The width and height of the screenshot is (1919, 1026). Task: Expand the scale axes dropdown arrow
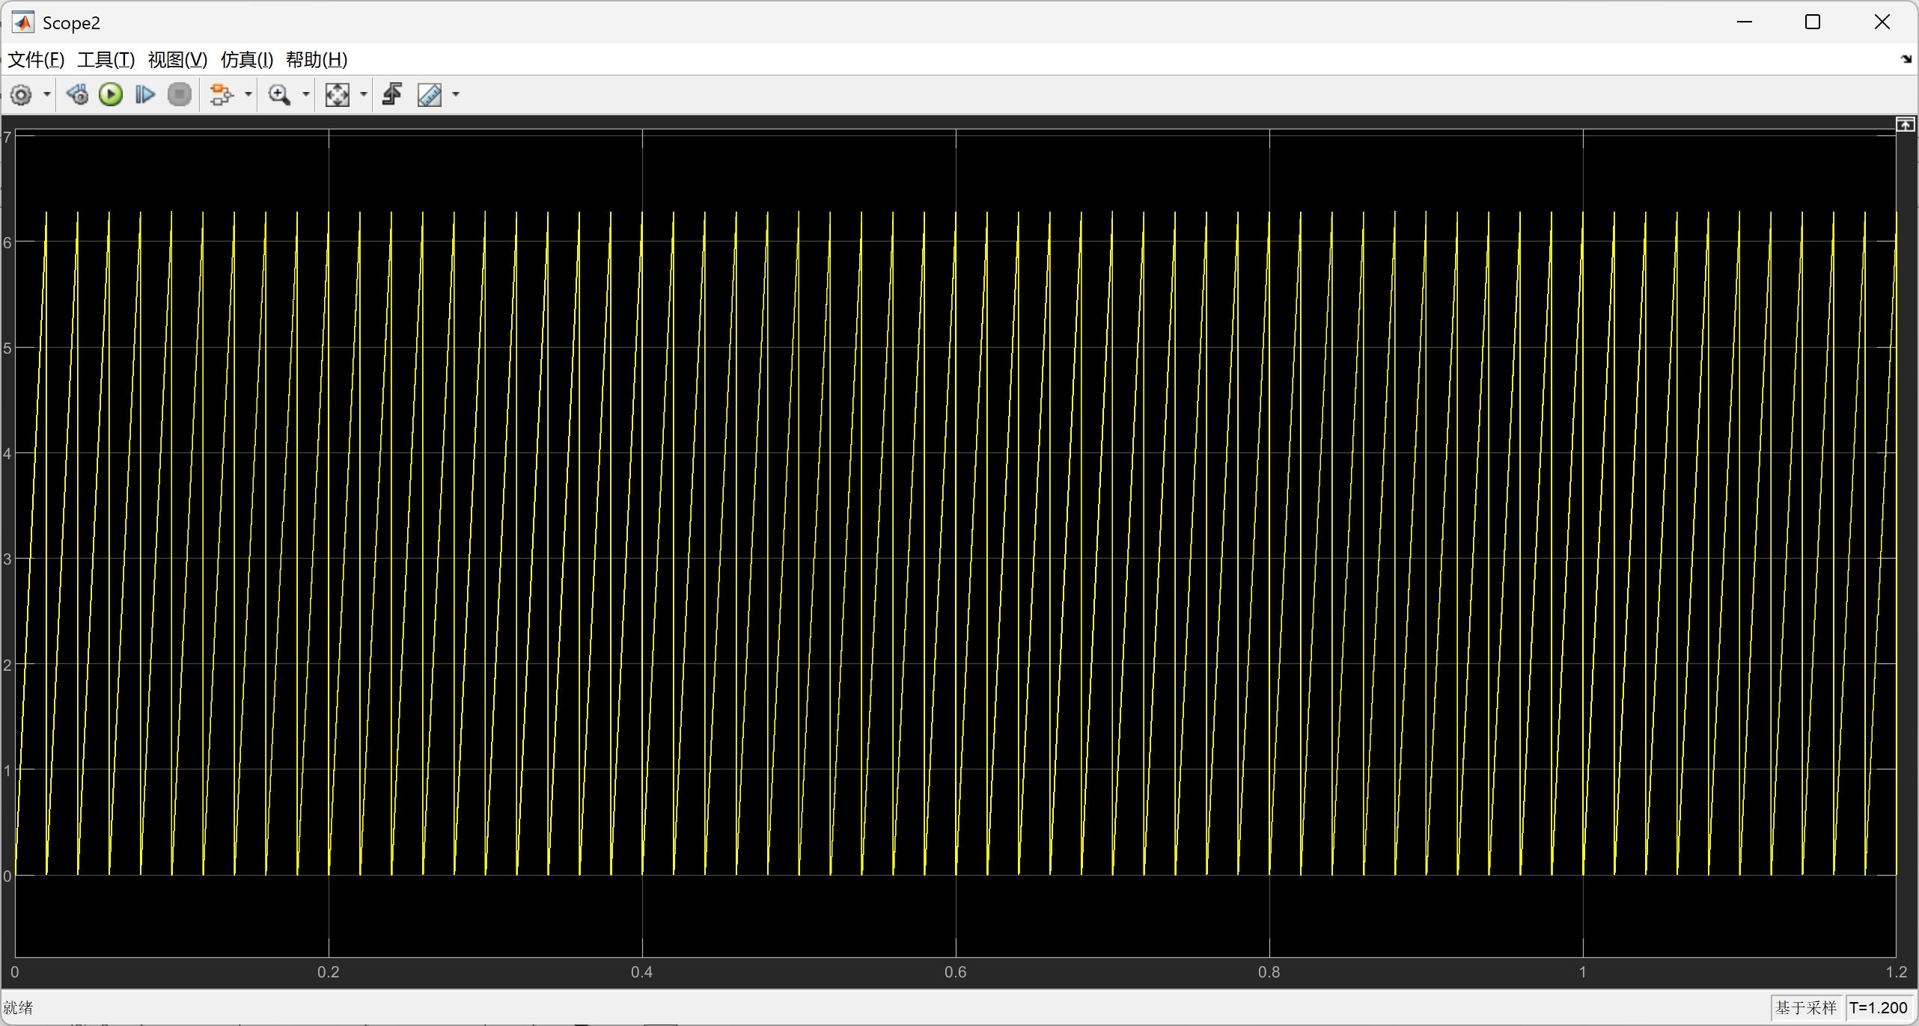tap(364, 95)
